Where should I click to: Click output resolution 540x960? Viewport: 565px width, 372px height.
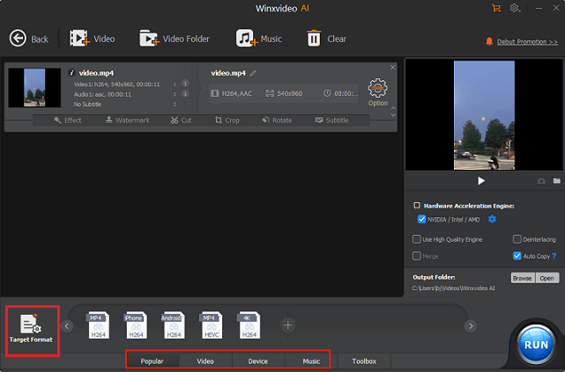(x=285, y=93)
